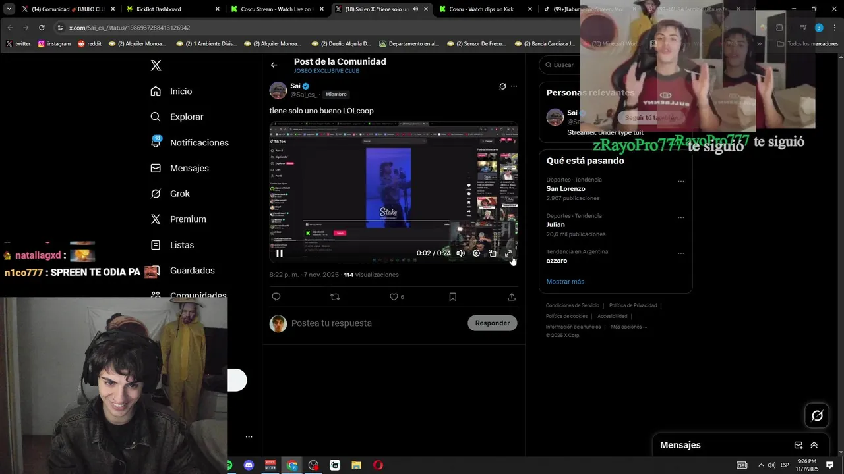Enable picture-in-picture on the video
The width and height of the screenshot is (844, 474).
(493, 253)
